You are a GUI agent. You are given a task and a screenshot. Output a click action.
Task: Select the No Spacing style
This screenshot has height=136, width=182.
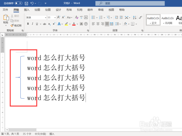click(168, 20)
